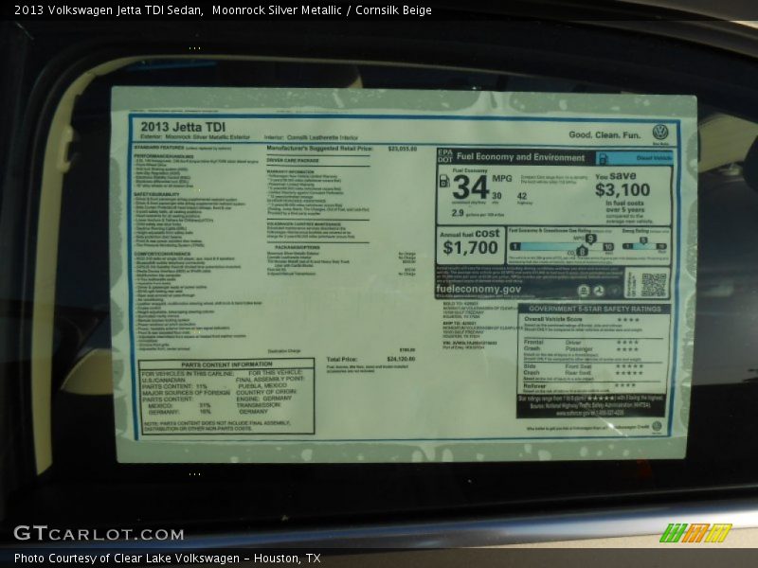Viewport: 758px width, 568px height.
Task: Click the fueleconomy.gov web address
Action: coord(478,290)
